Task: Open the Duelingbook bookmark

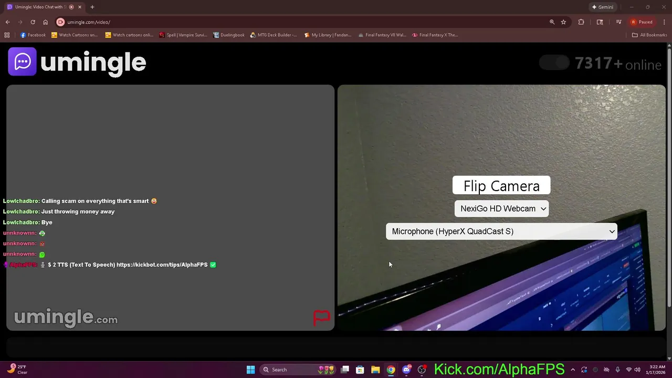Action: [x=229, y=35]
